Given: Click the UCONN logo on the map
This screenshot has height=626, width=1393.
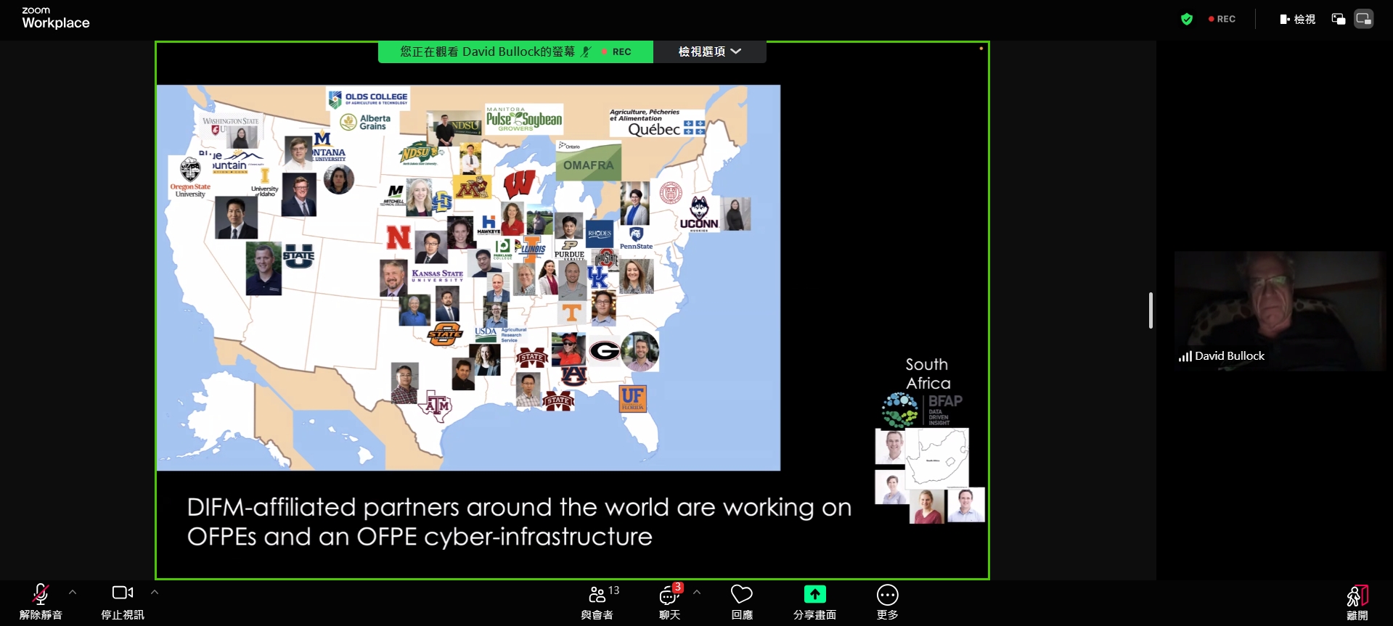Looking at the screenshot, I should click(x=699, y=213).
